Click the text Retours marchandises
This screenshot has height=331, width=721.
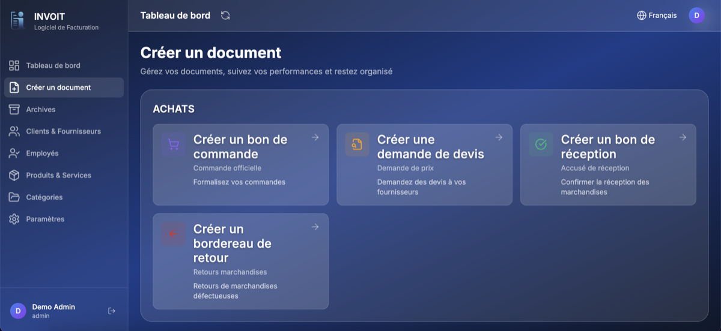tap(230, 272)
